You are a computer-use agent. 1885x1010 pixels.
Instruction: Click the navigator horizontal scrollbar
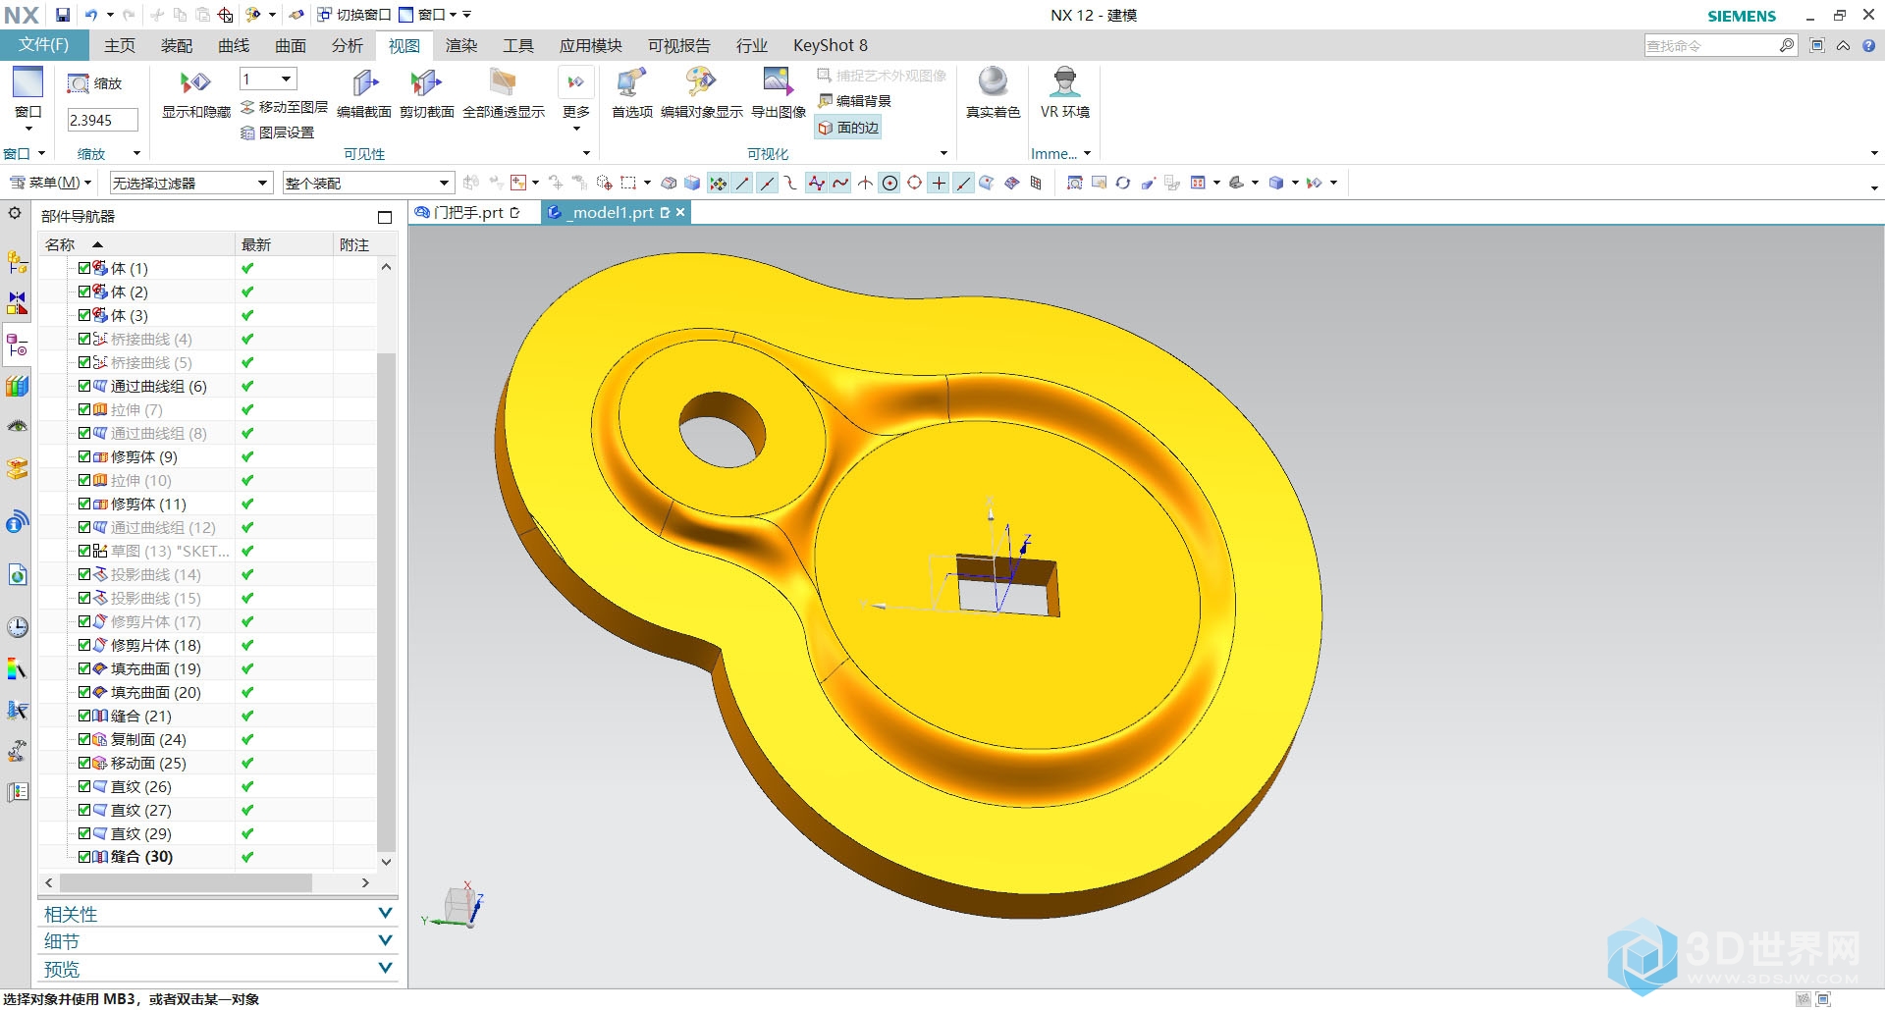click(186, 882)
